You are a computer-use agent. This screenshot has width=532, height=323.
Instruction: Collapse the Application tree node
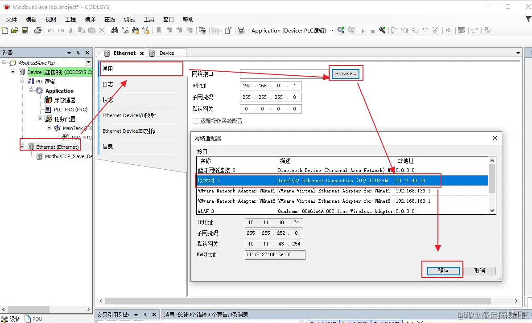click(31, 90)
